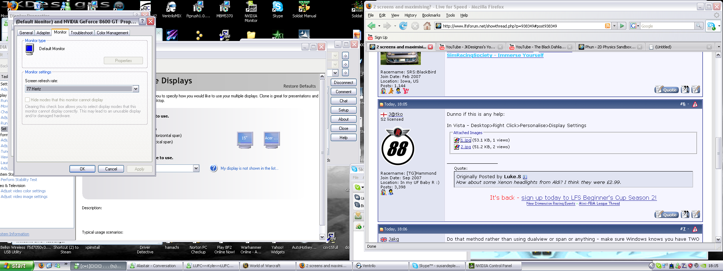The height and width of the screenshot is (271, 723).
Task: Click the Firefox stop loading button
Action: (415, 26)
